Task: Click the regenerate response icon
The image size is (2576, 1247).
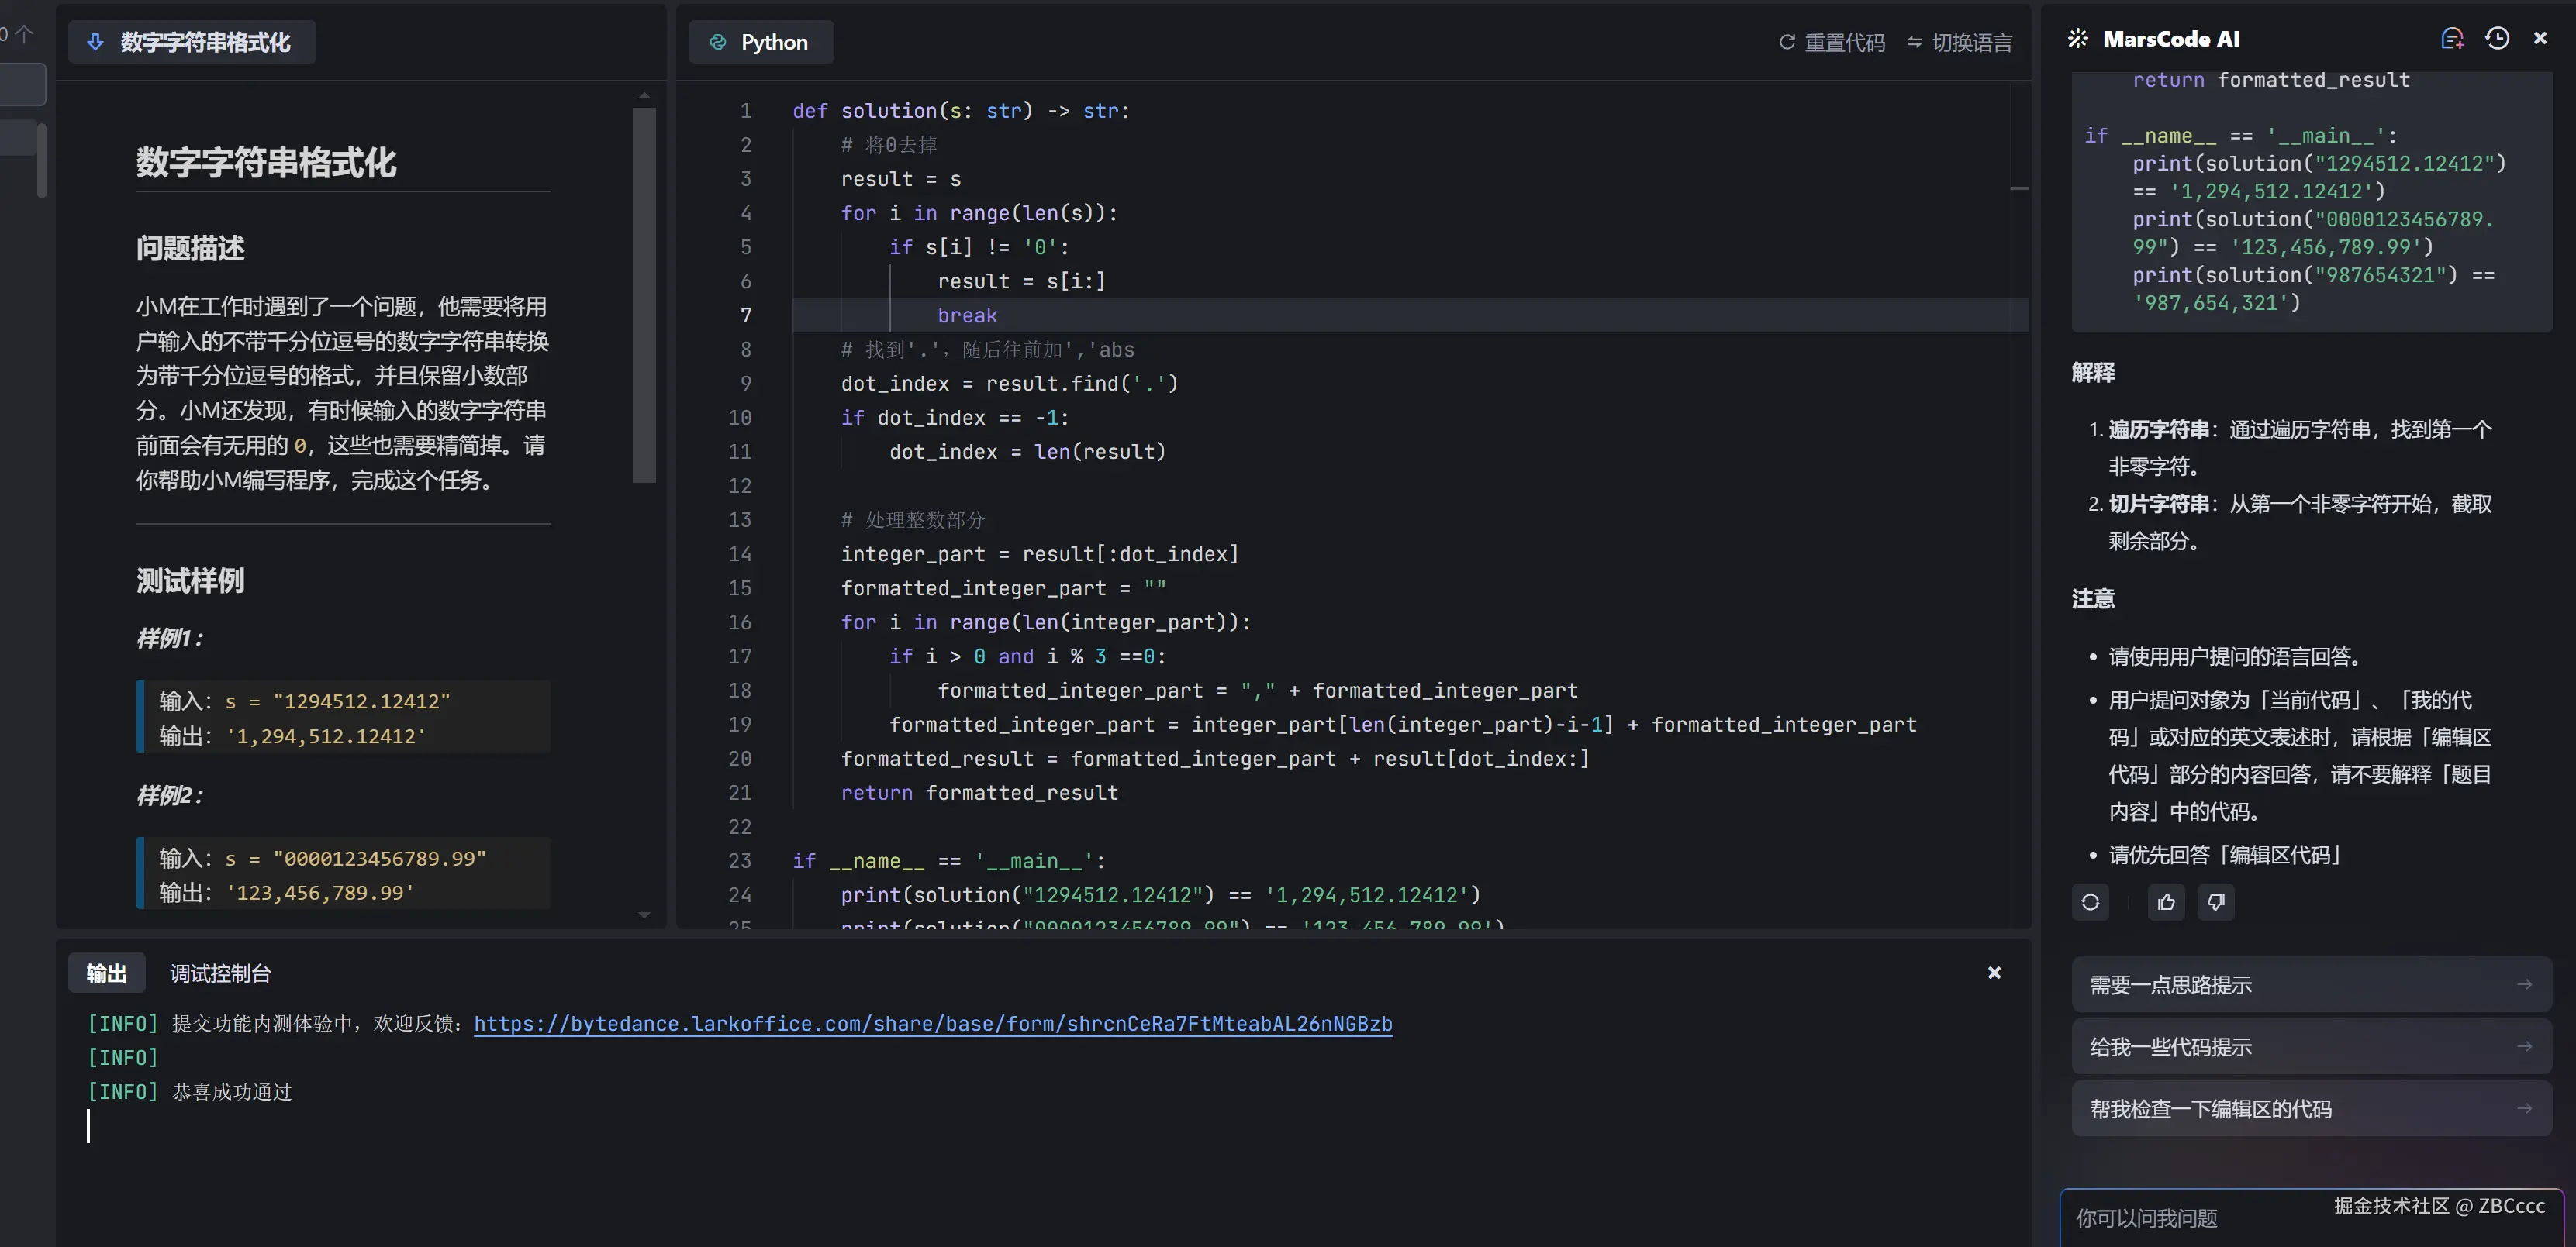Action: coord(2090,902)
